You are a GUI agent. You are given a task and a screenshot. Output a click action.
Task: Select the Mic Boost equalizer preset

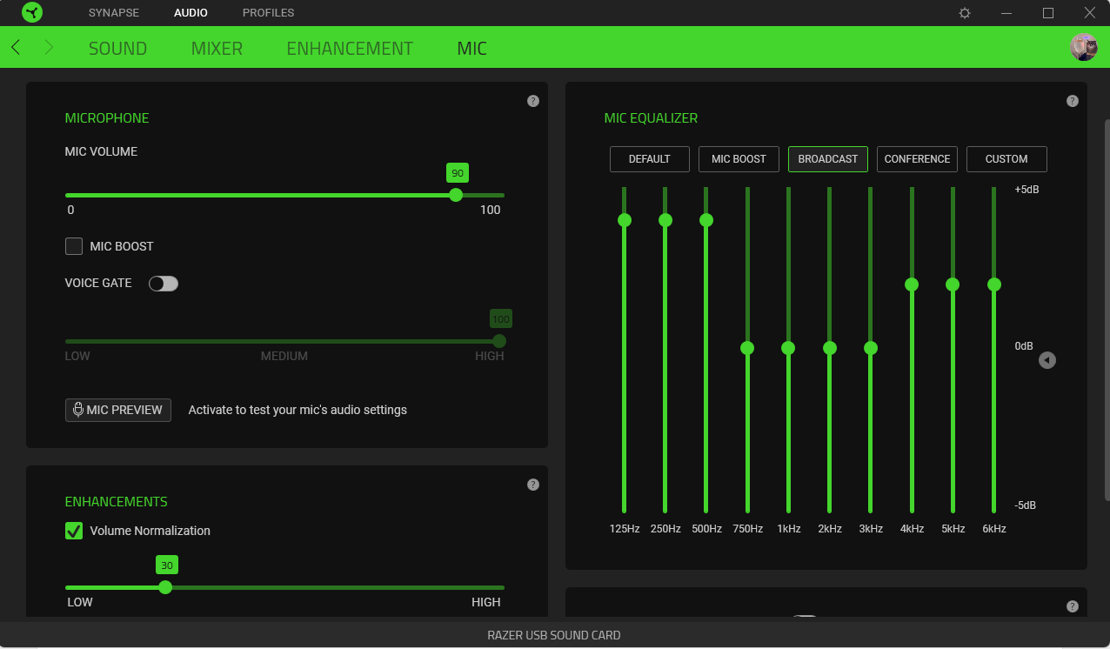click(x=739, y=159)
